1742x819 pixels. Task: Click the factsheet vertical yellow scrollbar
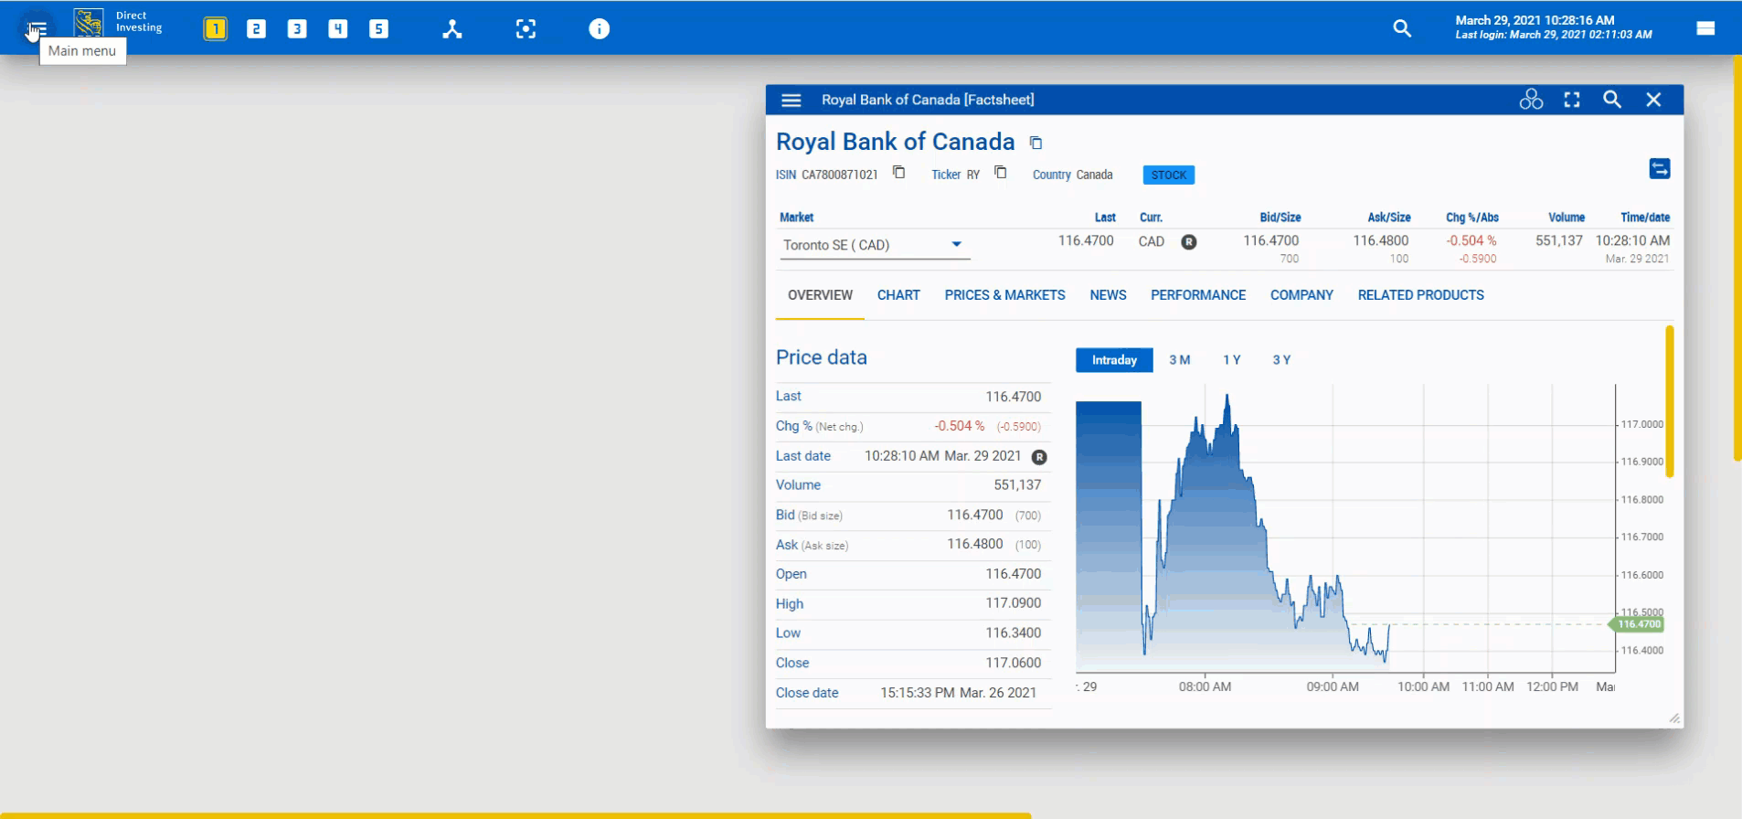1670,402
